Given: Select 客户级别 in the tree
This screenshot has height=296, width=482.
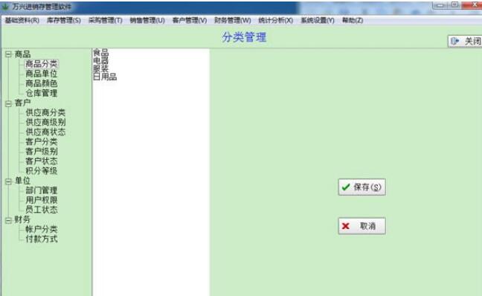Looking at the screenshot, I should (x=42, y=151).
